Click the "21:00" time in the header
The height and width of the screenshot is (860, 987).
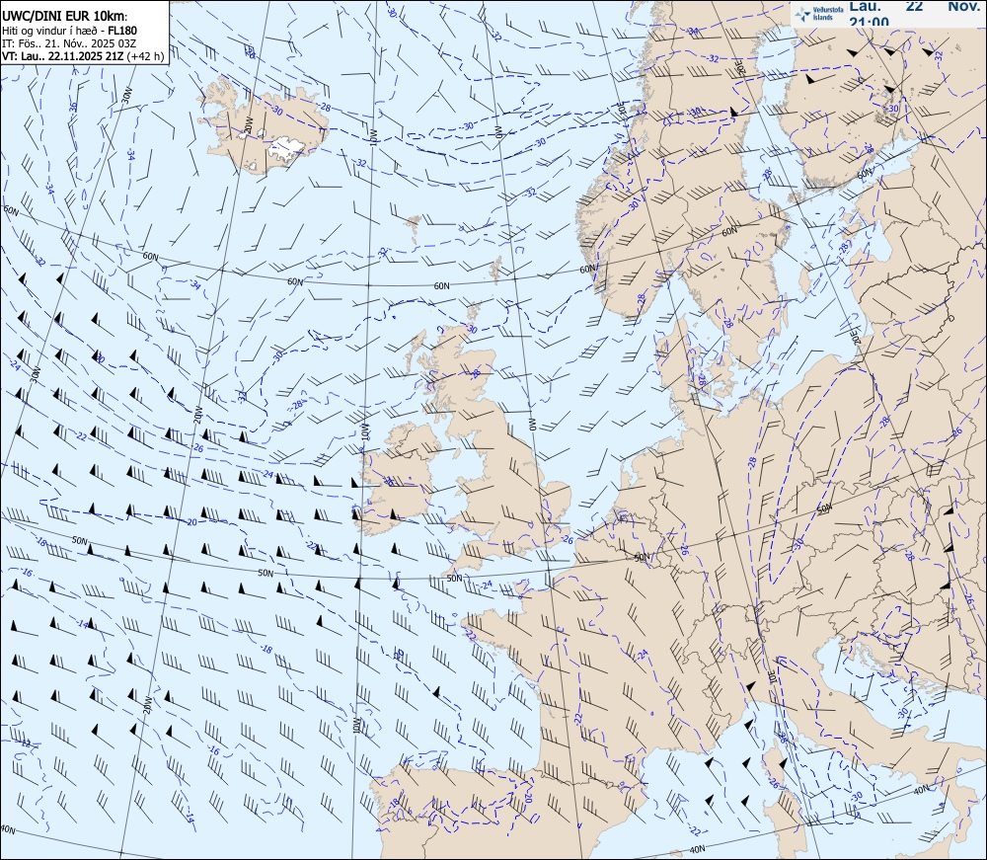coord(870,22)
